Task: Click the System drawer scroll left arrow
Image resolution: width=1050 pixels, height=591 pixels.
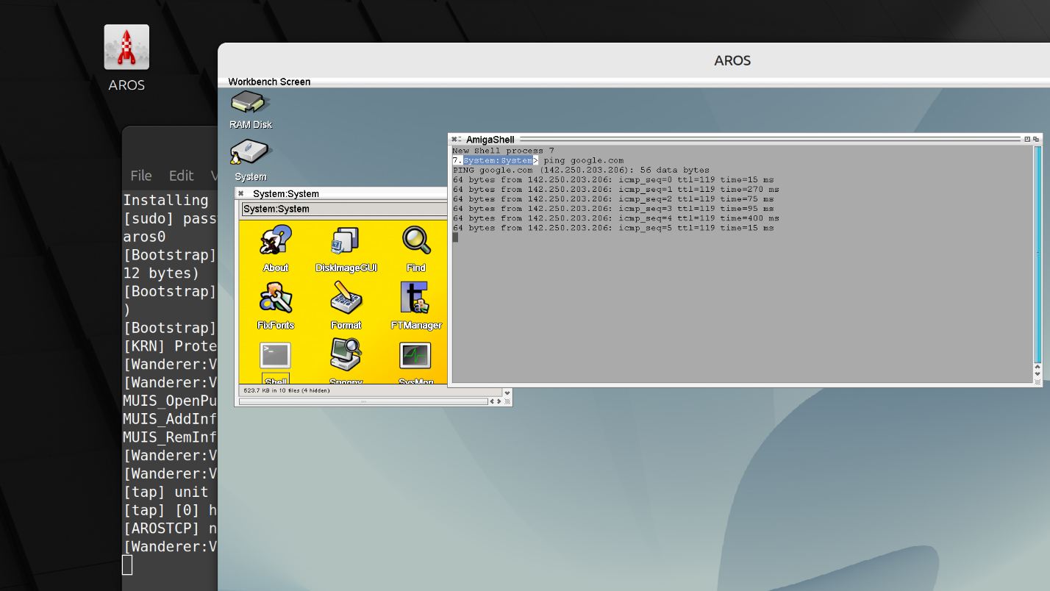Action: click(x=493, y=401)
